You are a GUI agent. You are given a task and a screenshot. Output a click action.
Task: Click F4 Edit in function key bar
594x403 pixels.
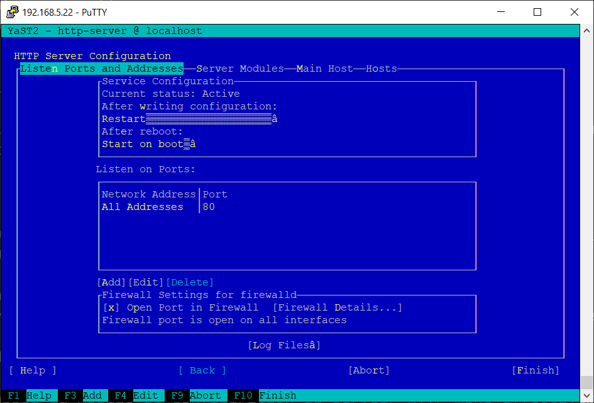tap(136, 395)
